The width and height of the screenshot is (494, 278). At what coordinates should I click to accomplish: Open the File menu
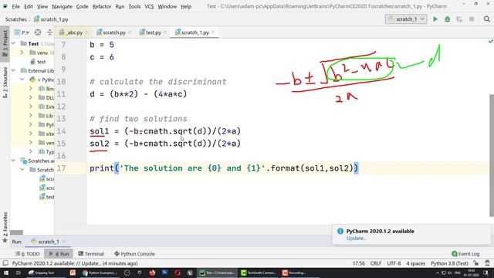(15, 6)
